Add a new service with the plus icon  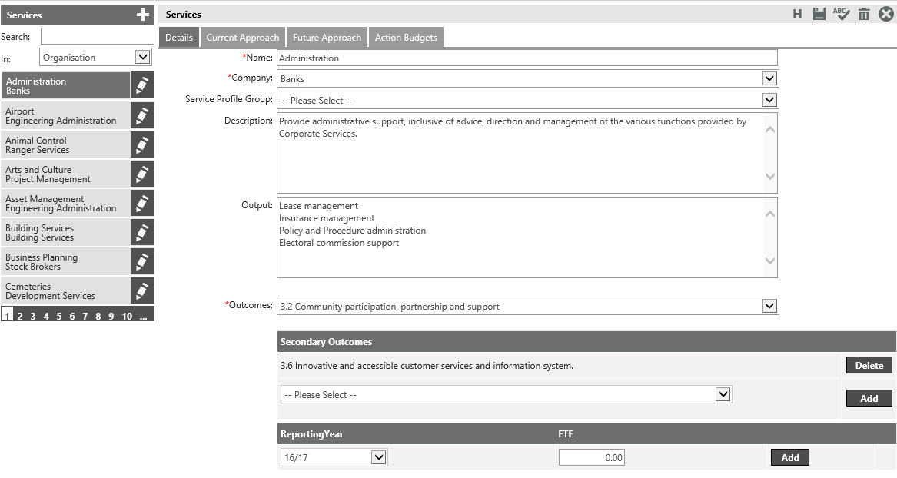coord(142,15)
